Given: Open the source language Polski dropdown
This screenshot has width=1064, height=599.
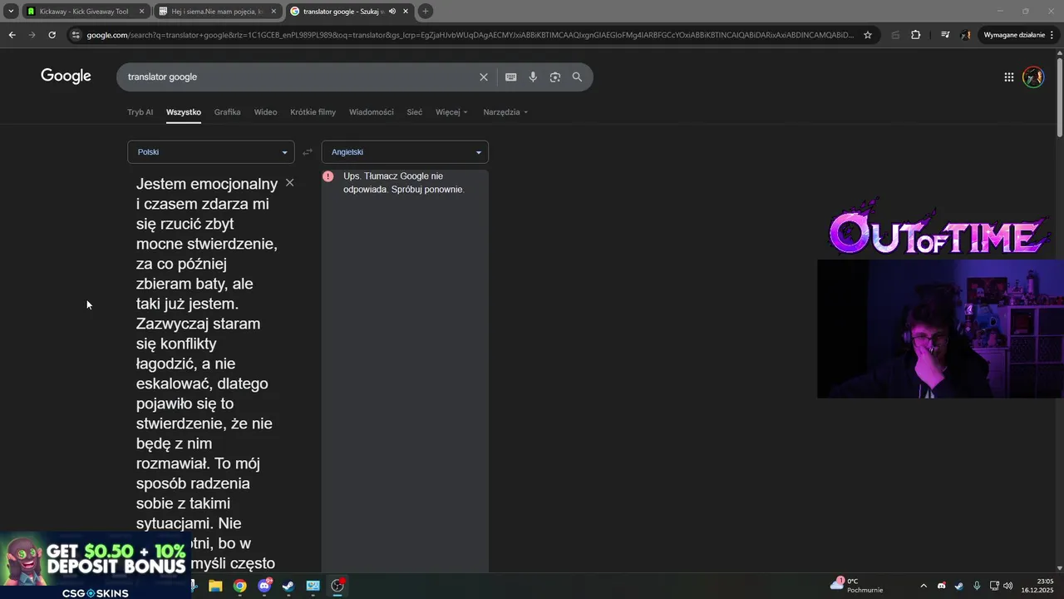Looking at the screenshot, I should pyautogui.click(x=211, y=151).
